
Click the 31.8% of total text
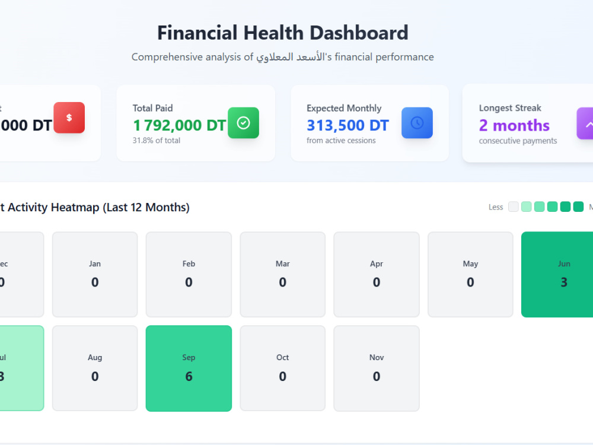(x=156, y=141)
